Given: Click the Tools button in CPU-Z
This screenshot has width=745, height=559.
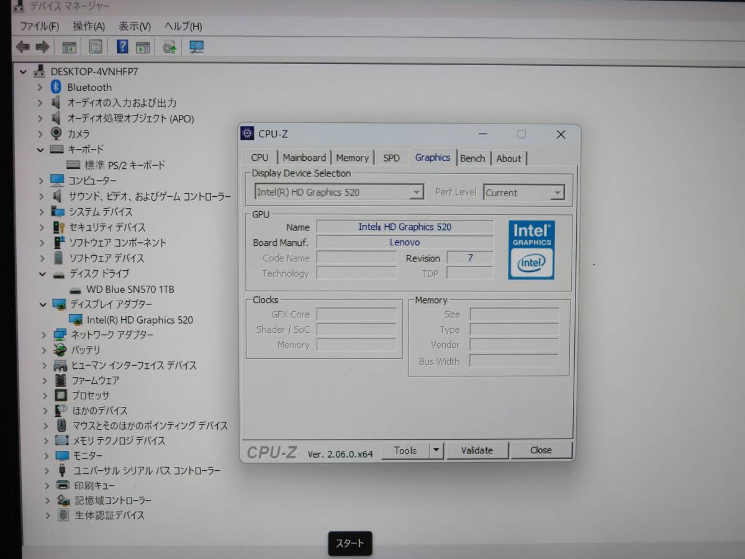Looking at the screenshot, I should 405,450.
